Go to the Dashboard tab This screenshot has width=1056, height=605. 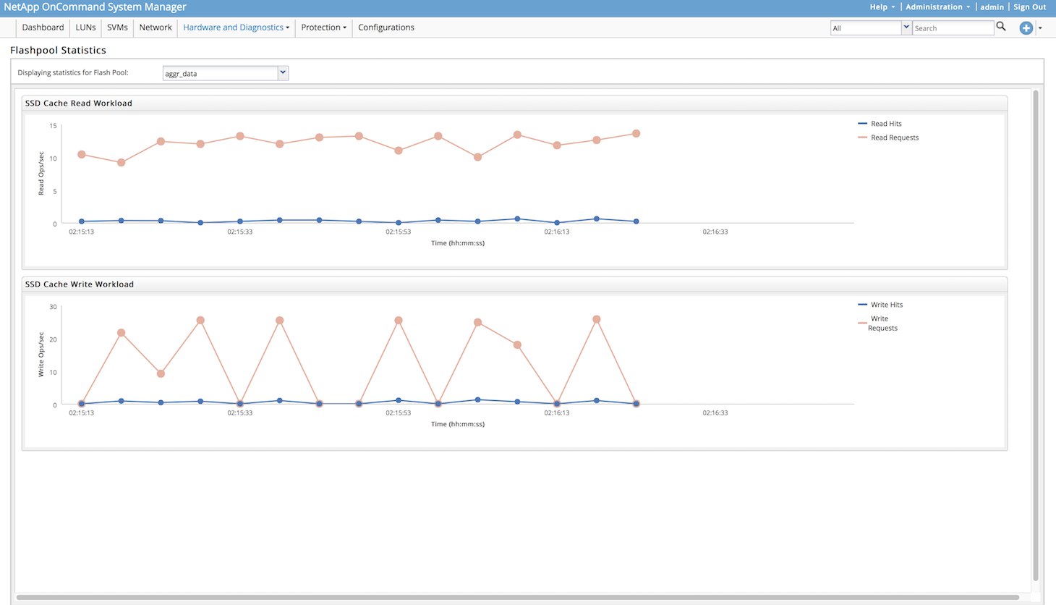click(43, 27)
